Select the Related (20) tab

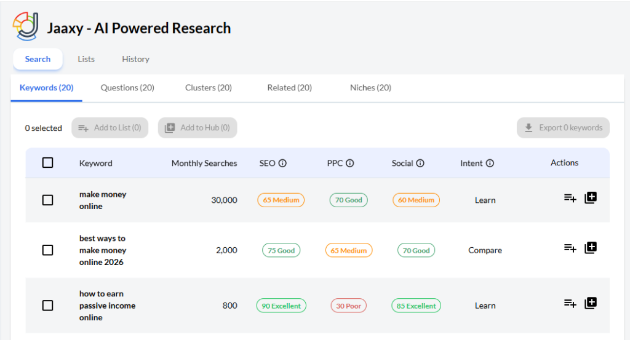290,87
